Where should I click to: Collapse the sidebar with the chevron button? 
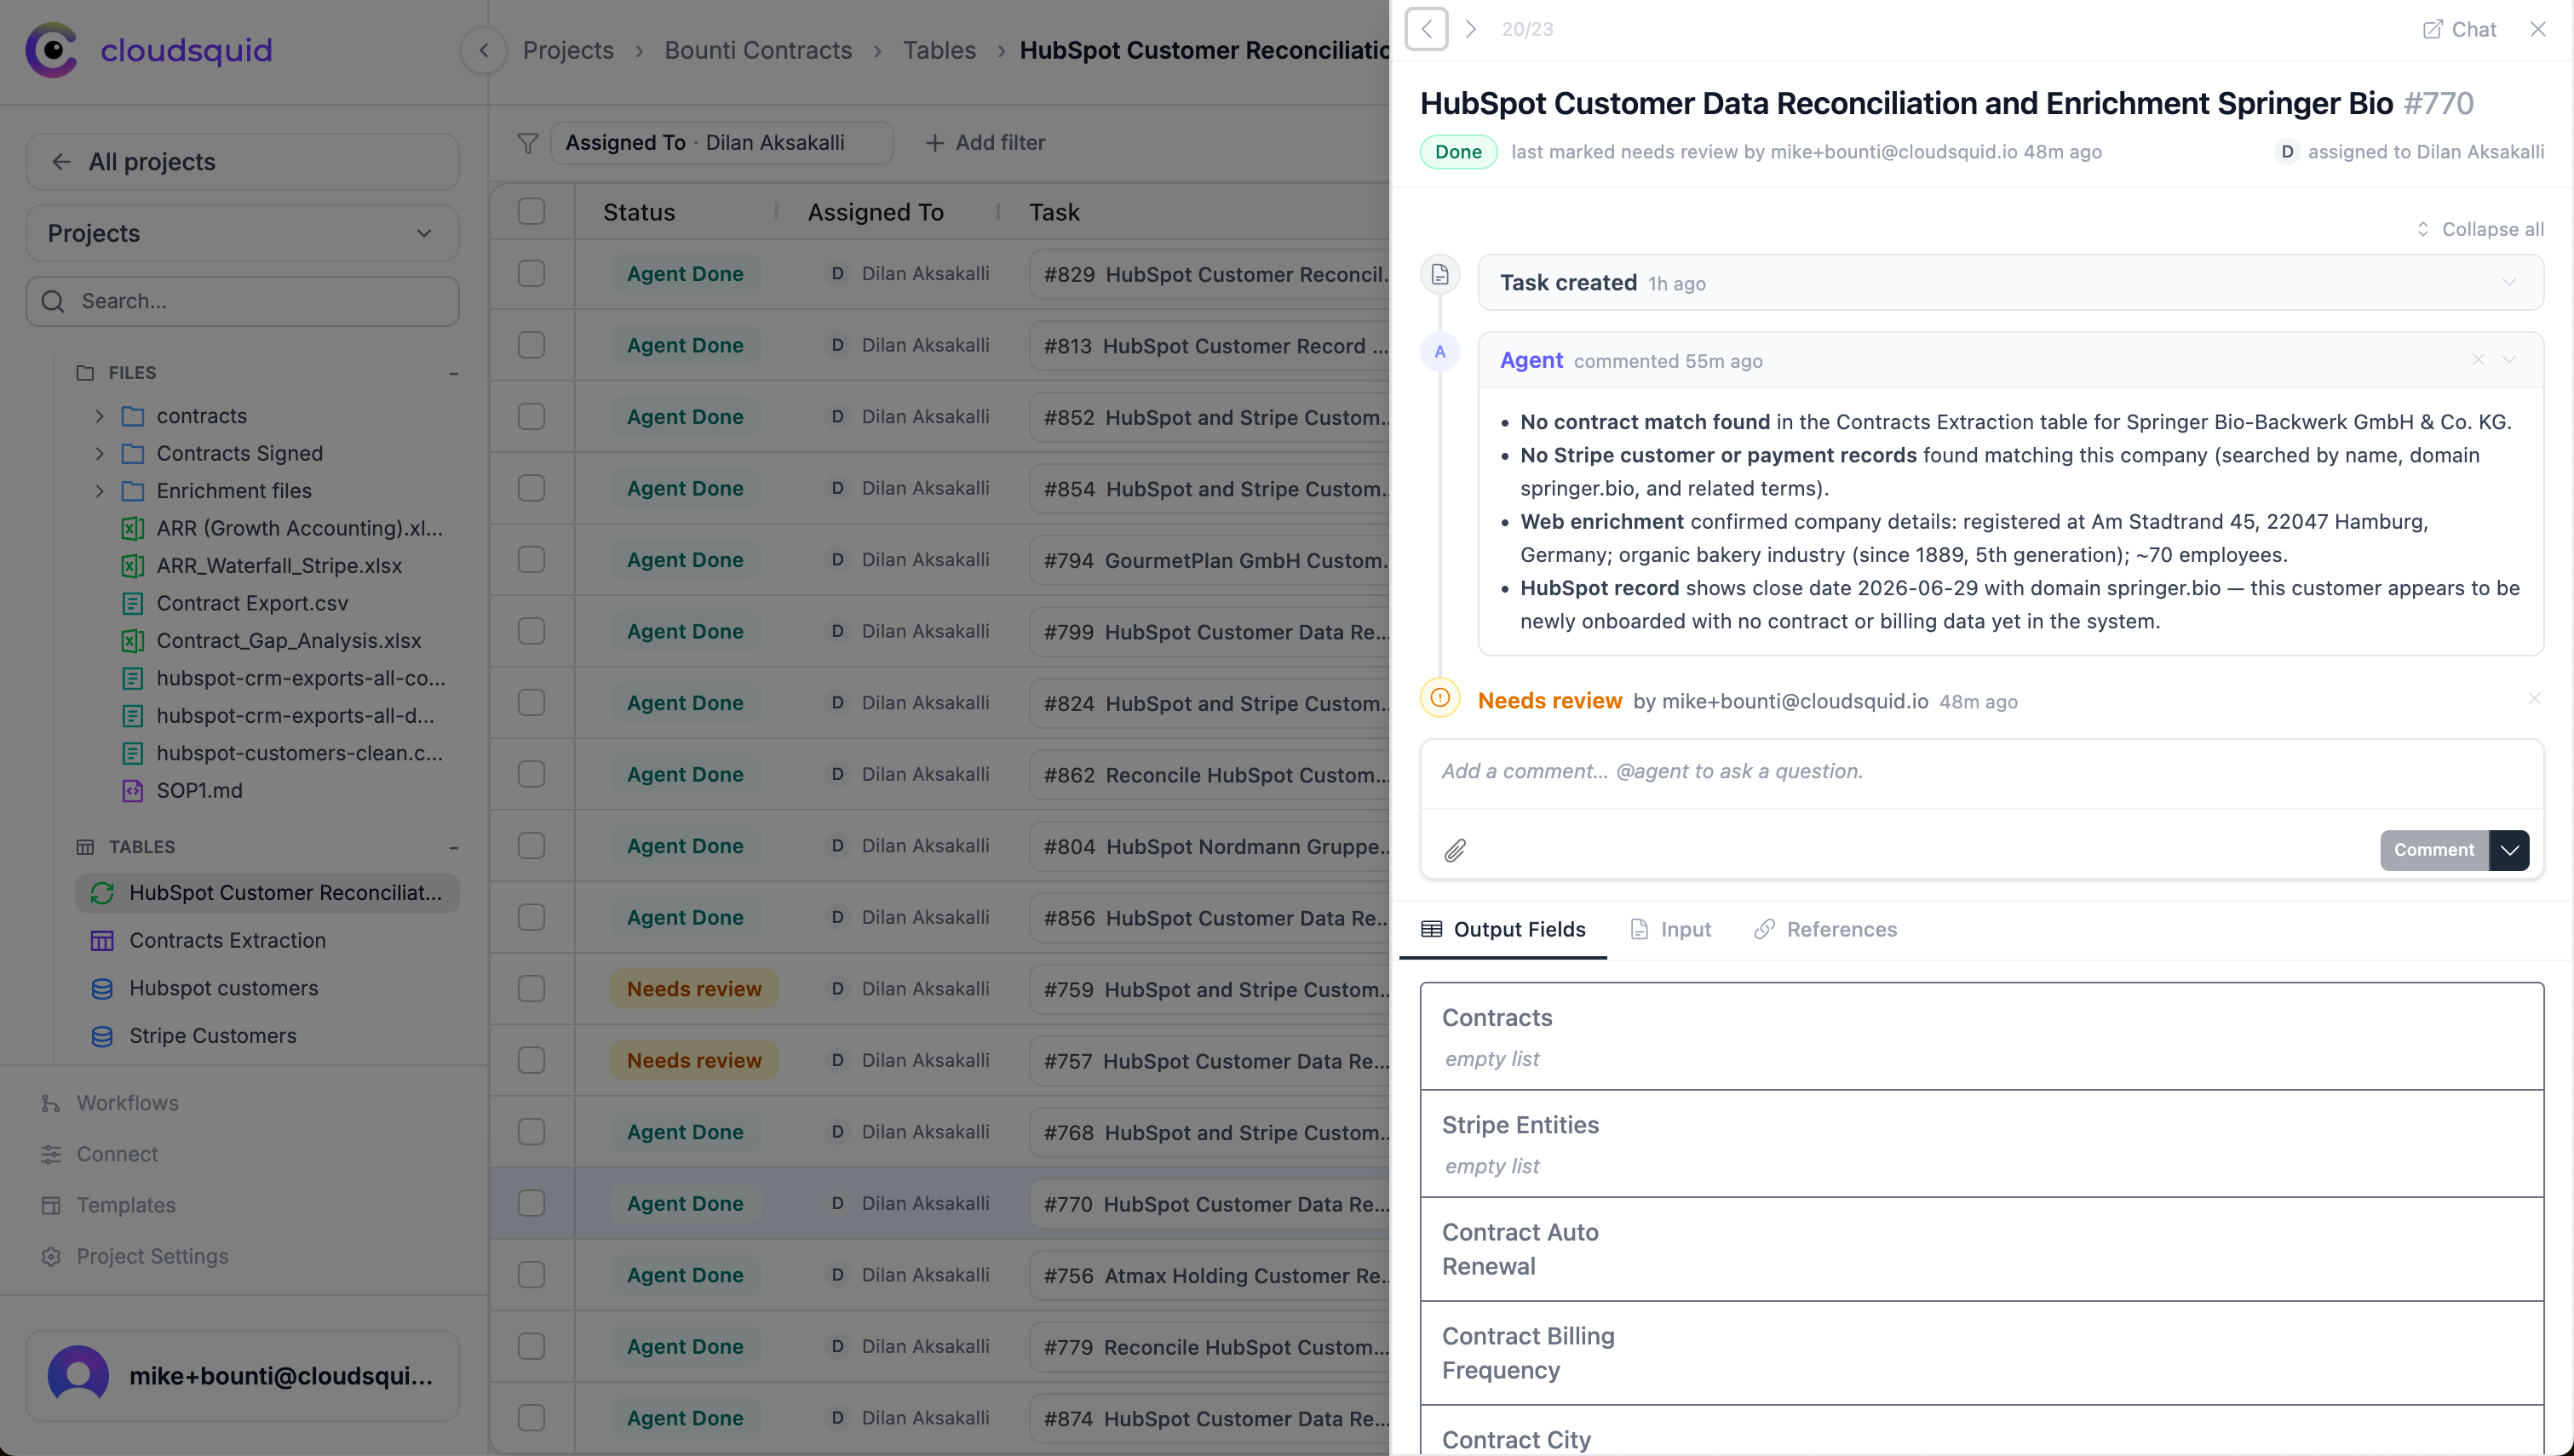pyautogui.click(x=484, y=50)
